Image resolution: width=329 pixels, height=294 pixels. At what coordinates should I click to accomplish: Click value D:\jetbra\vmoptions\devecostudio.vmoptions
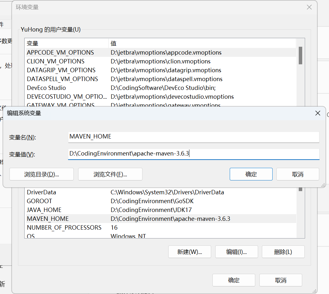tap(172, 97)
